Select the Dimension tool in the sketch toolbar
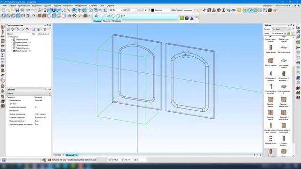The width and height of the screenshot is (301, 169). click(x=123, y=16)
